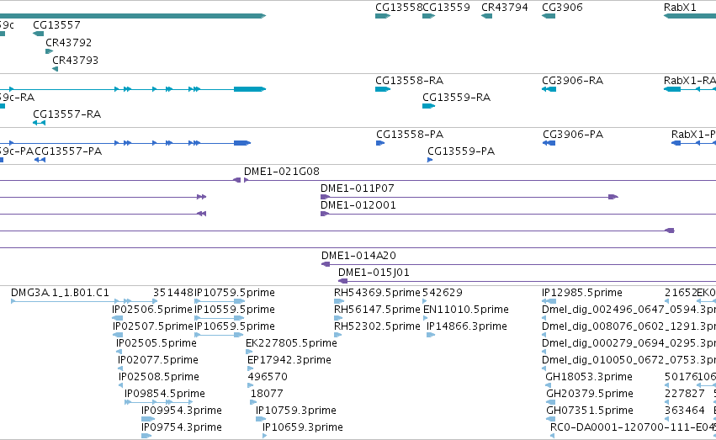Select the IP02507.5prime EST label
The height and width of the screenshot is (440, 716).
point(153,326)
